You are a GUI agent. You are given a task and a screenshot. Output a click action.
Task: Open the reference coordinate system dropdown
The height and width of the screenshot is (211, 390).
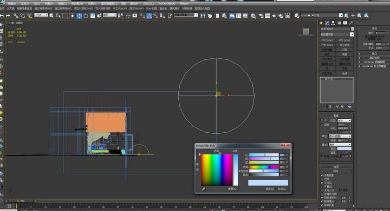[109, 15]
